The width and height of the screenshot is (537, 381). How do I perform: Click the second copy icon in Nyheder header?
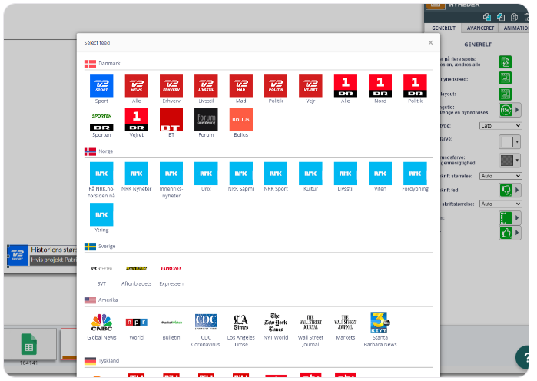pos(501,16)
